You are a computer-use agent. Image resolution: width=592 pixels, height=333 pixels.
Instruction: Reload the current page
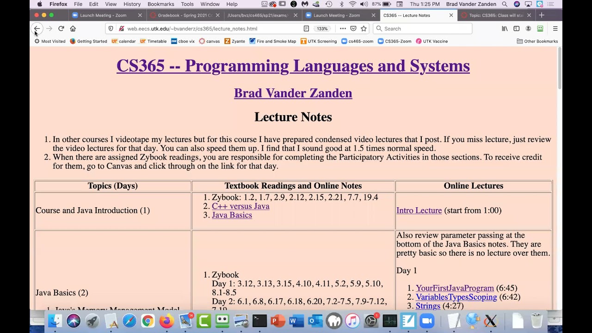click(61, 29)
